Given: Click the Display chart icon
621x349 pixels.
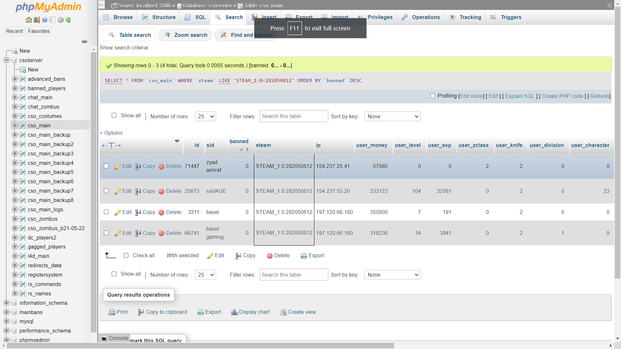Looking at the screenshot, I should (234, 312).
